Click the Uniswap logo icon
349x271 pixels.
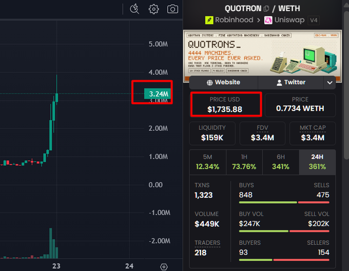pyautogui.click(x=268, y=20)
